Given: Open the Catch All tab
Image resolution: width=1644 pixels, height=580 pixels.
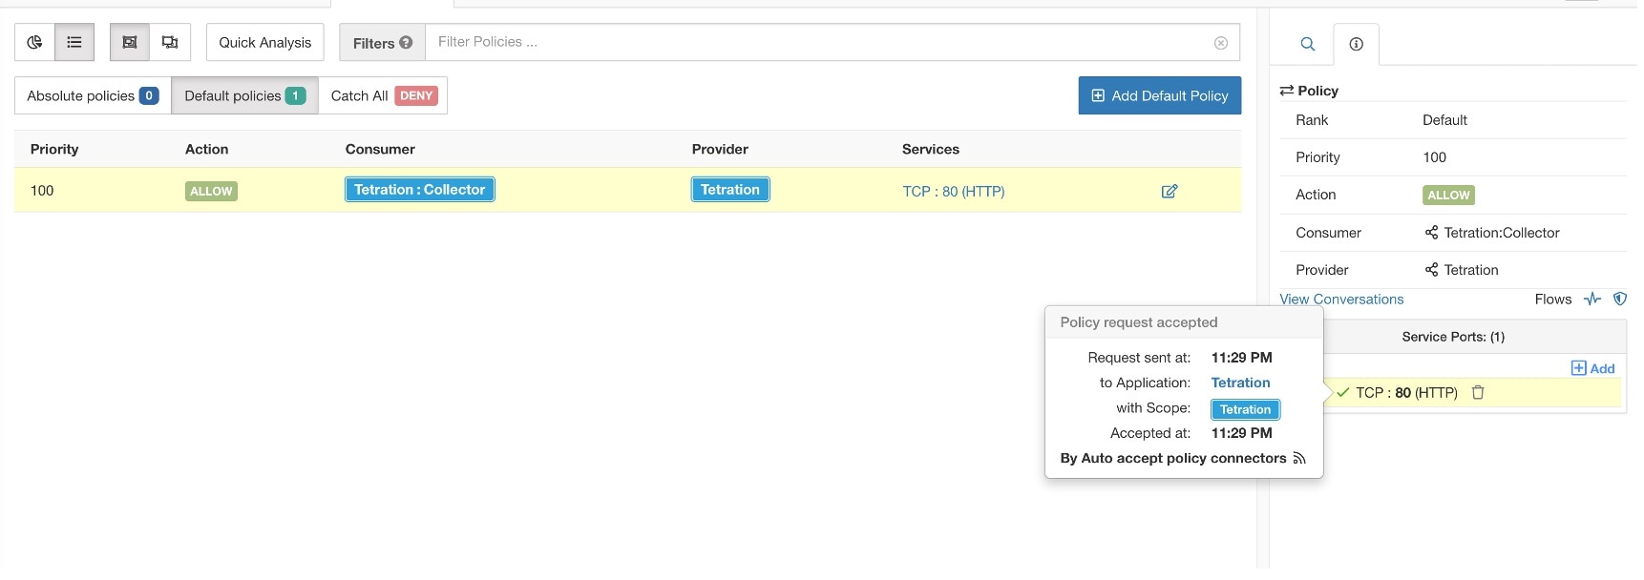Looking at the screenshot, I should 383,95.
